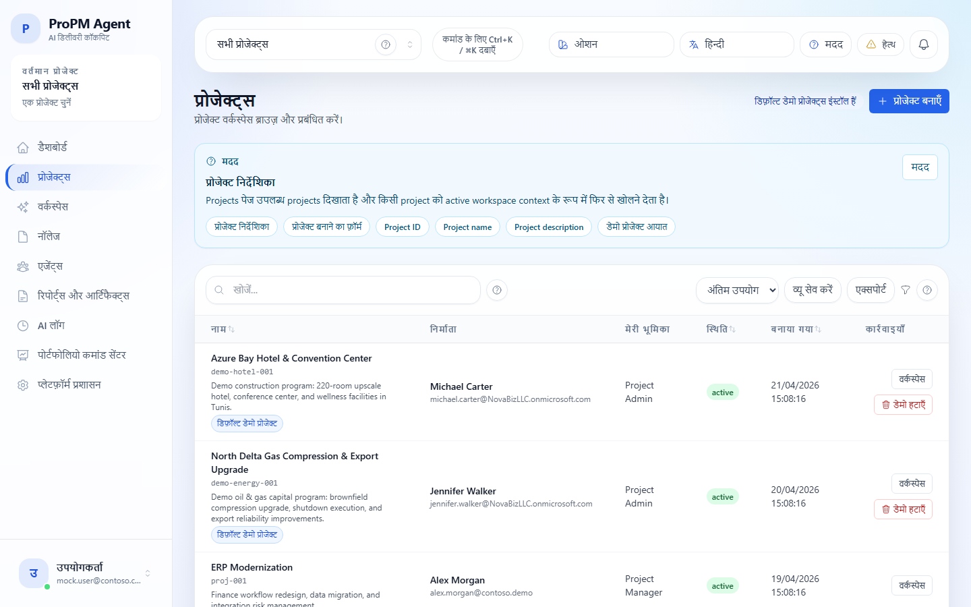Click the notification bell icon
Screen dimensions: 971x607
924,45
